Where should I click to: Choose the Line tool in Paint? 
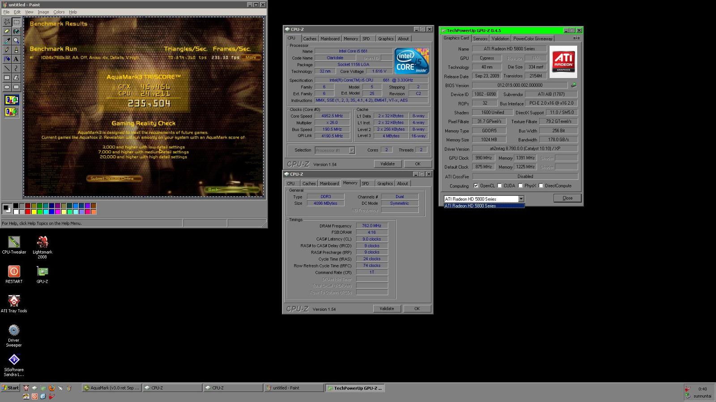tap(7, 68)
